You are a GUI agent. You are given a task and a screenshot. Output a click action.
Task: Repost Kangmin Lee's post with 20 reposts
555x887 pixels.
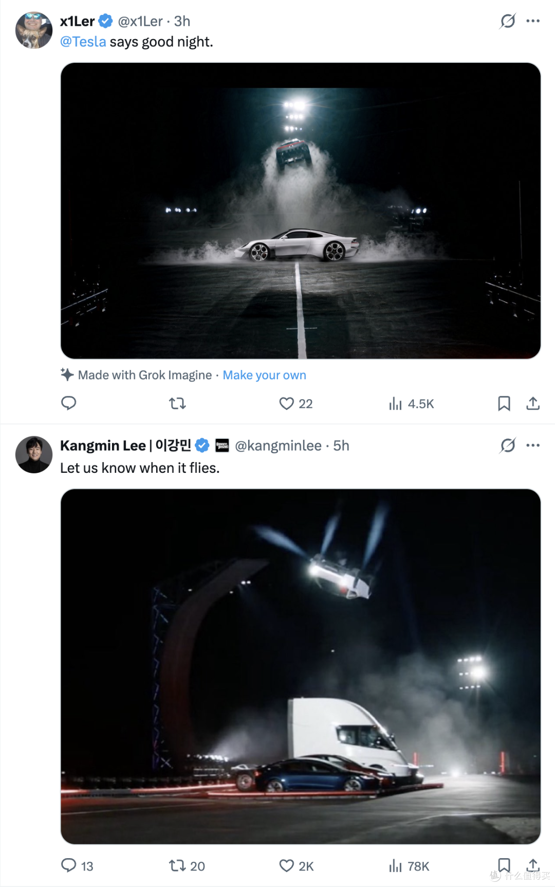tap(187, 866)
